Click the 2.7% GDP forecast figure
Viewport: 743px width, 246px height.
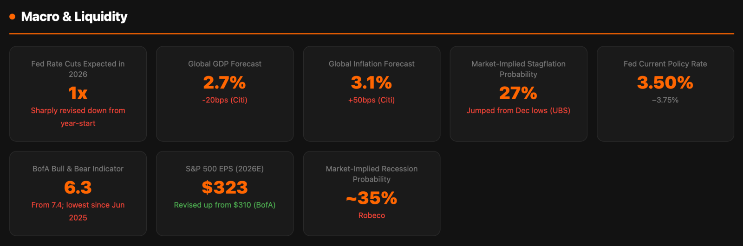[225, 82]
